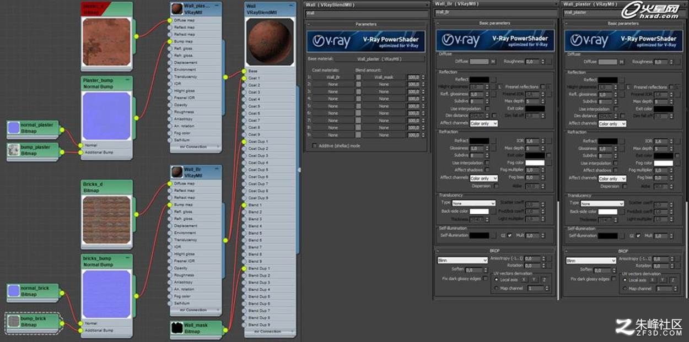689x342 pixels.
Task: Click the Diffuse map input socket on Wall_plaster node
Action: pos(170,20)
